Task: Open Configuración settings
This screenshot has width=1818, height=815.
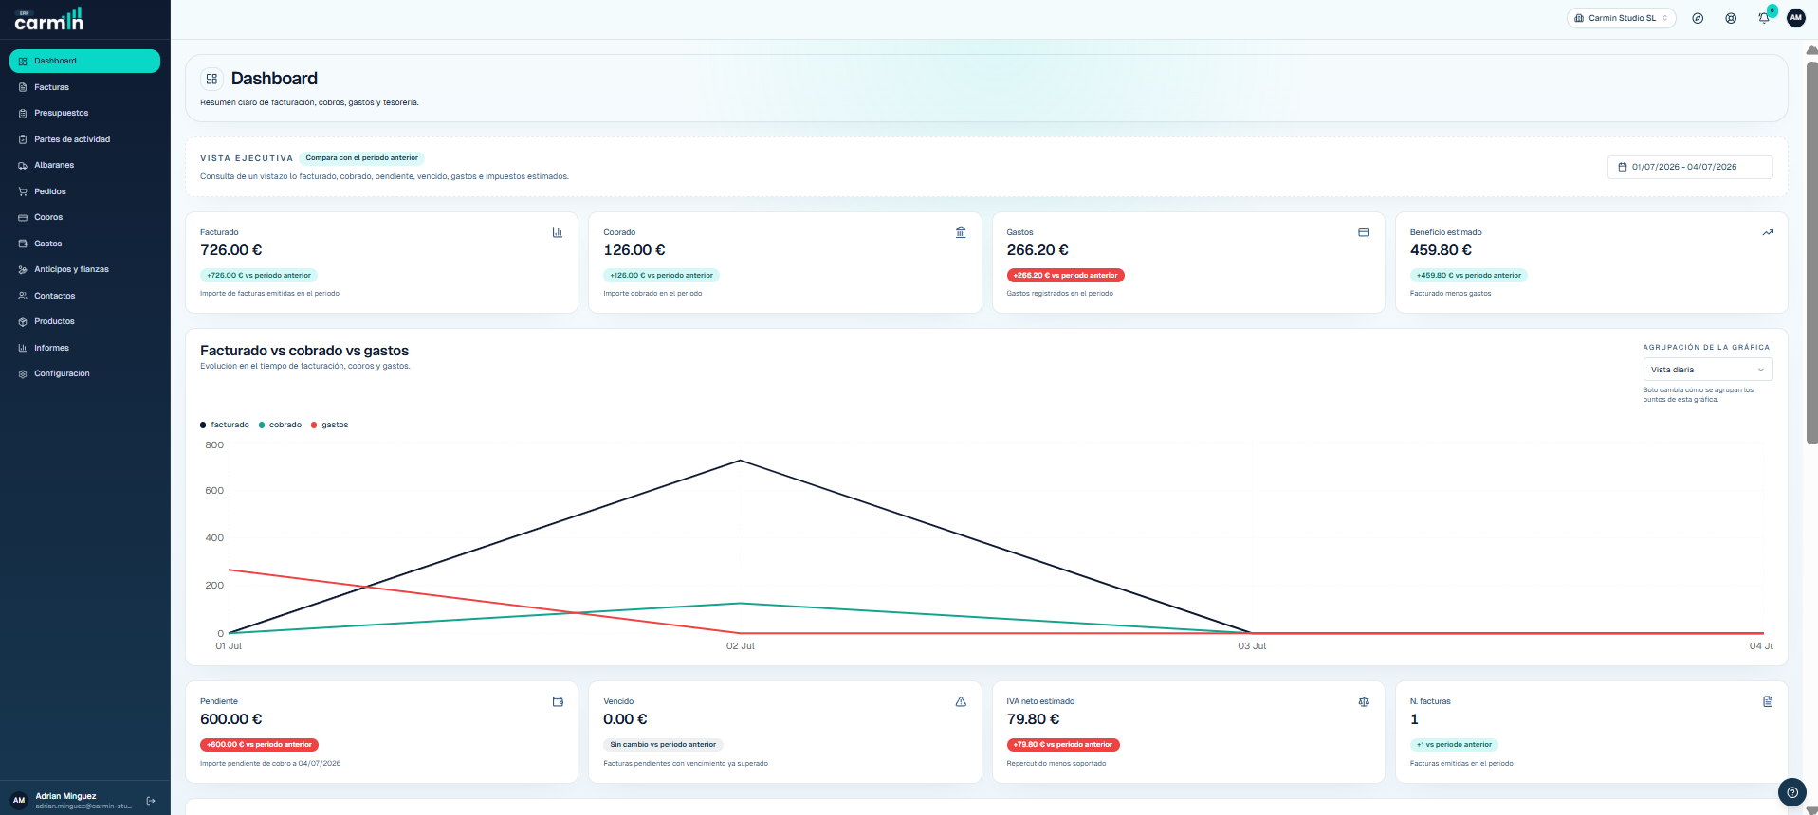Action: pyautogui.click(x=84, y=373)
